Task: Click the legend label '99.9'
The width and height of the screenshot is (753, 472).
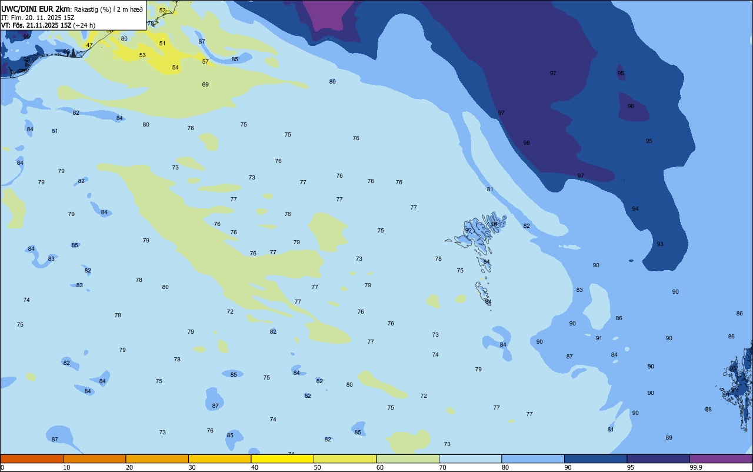Action: click(x=696, y=467)
